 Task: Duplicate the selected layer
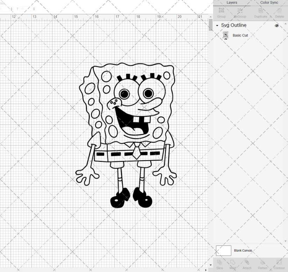tap(260, 13)
